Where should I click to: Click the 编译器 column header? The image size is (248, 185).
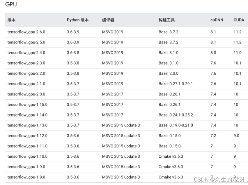point(108,20)
